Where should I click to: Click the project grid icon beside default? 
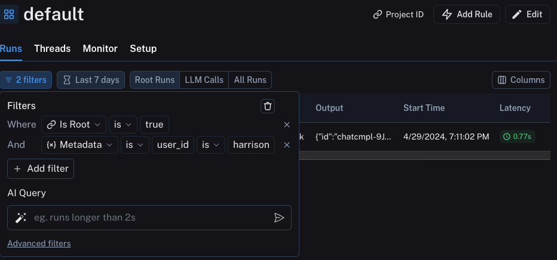click(x=9, y=14)
